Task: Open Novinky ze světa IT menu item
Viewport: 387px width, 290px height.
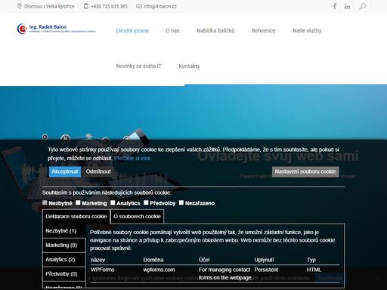Action: (x=138, y=66)
